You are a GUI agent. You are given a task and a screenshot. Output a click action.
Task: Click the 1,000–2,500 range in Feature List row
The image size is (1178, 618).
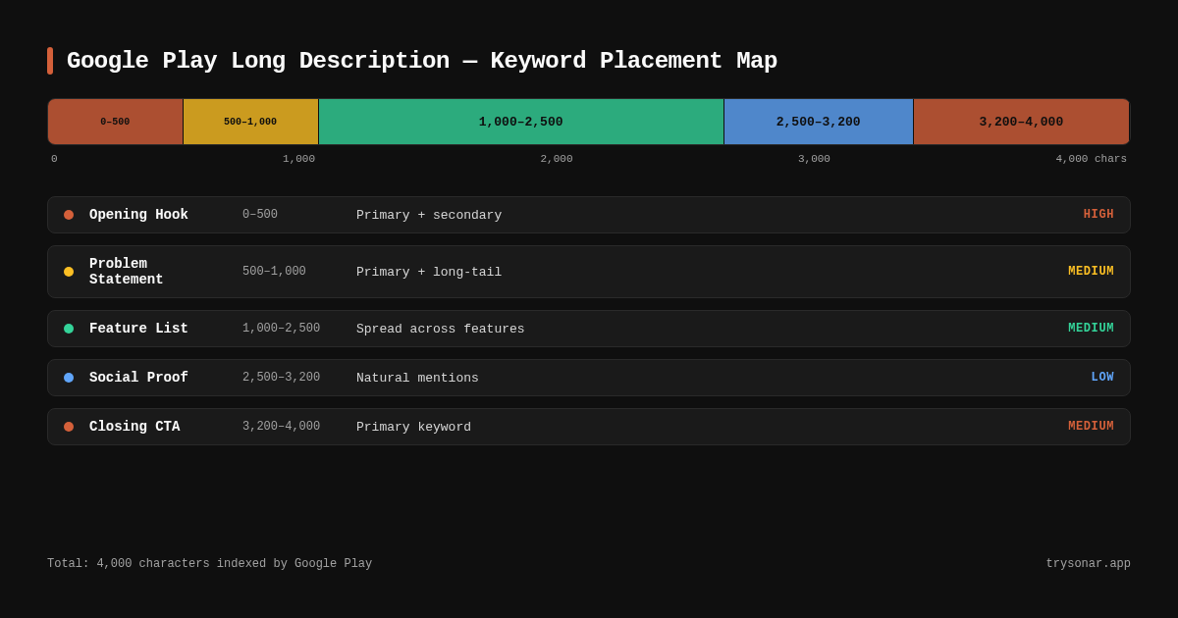[281, 329]
